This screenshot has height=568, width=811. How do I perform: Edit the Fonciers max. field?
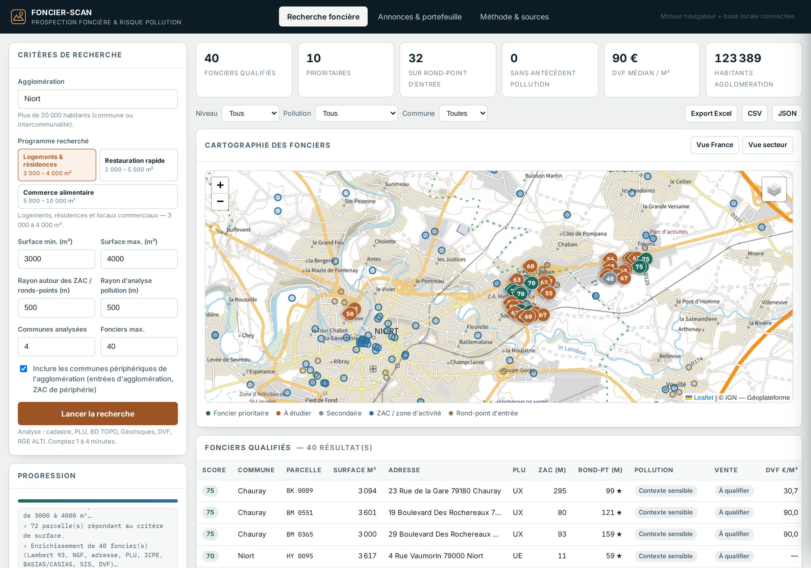[x=139, y=347]
